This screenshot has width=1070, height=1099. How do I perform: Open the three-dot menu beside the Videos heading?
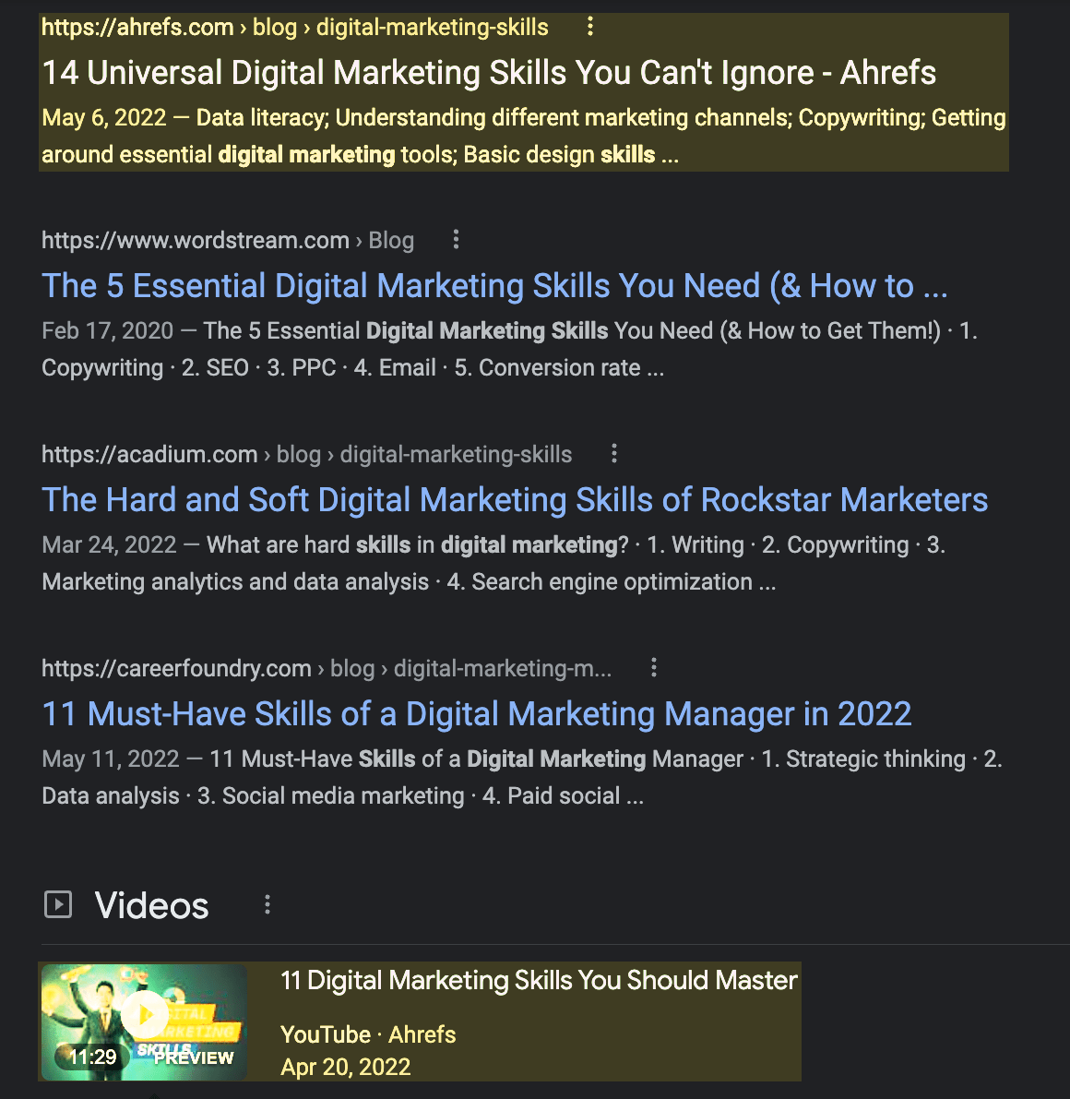pos(267,905)
